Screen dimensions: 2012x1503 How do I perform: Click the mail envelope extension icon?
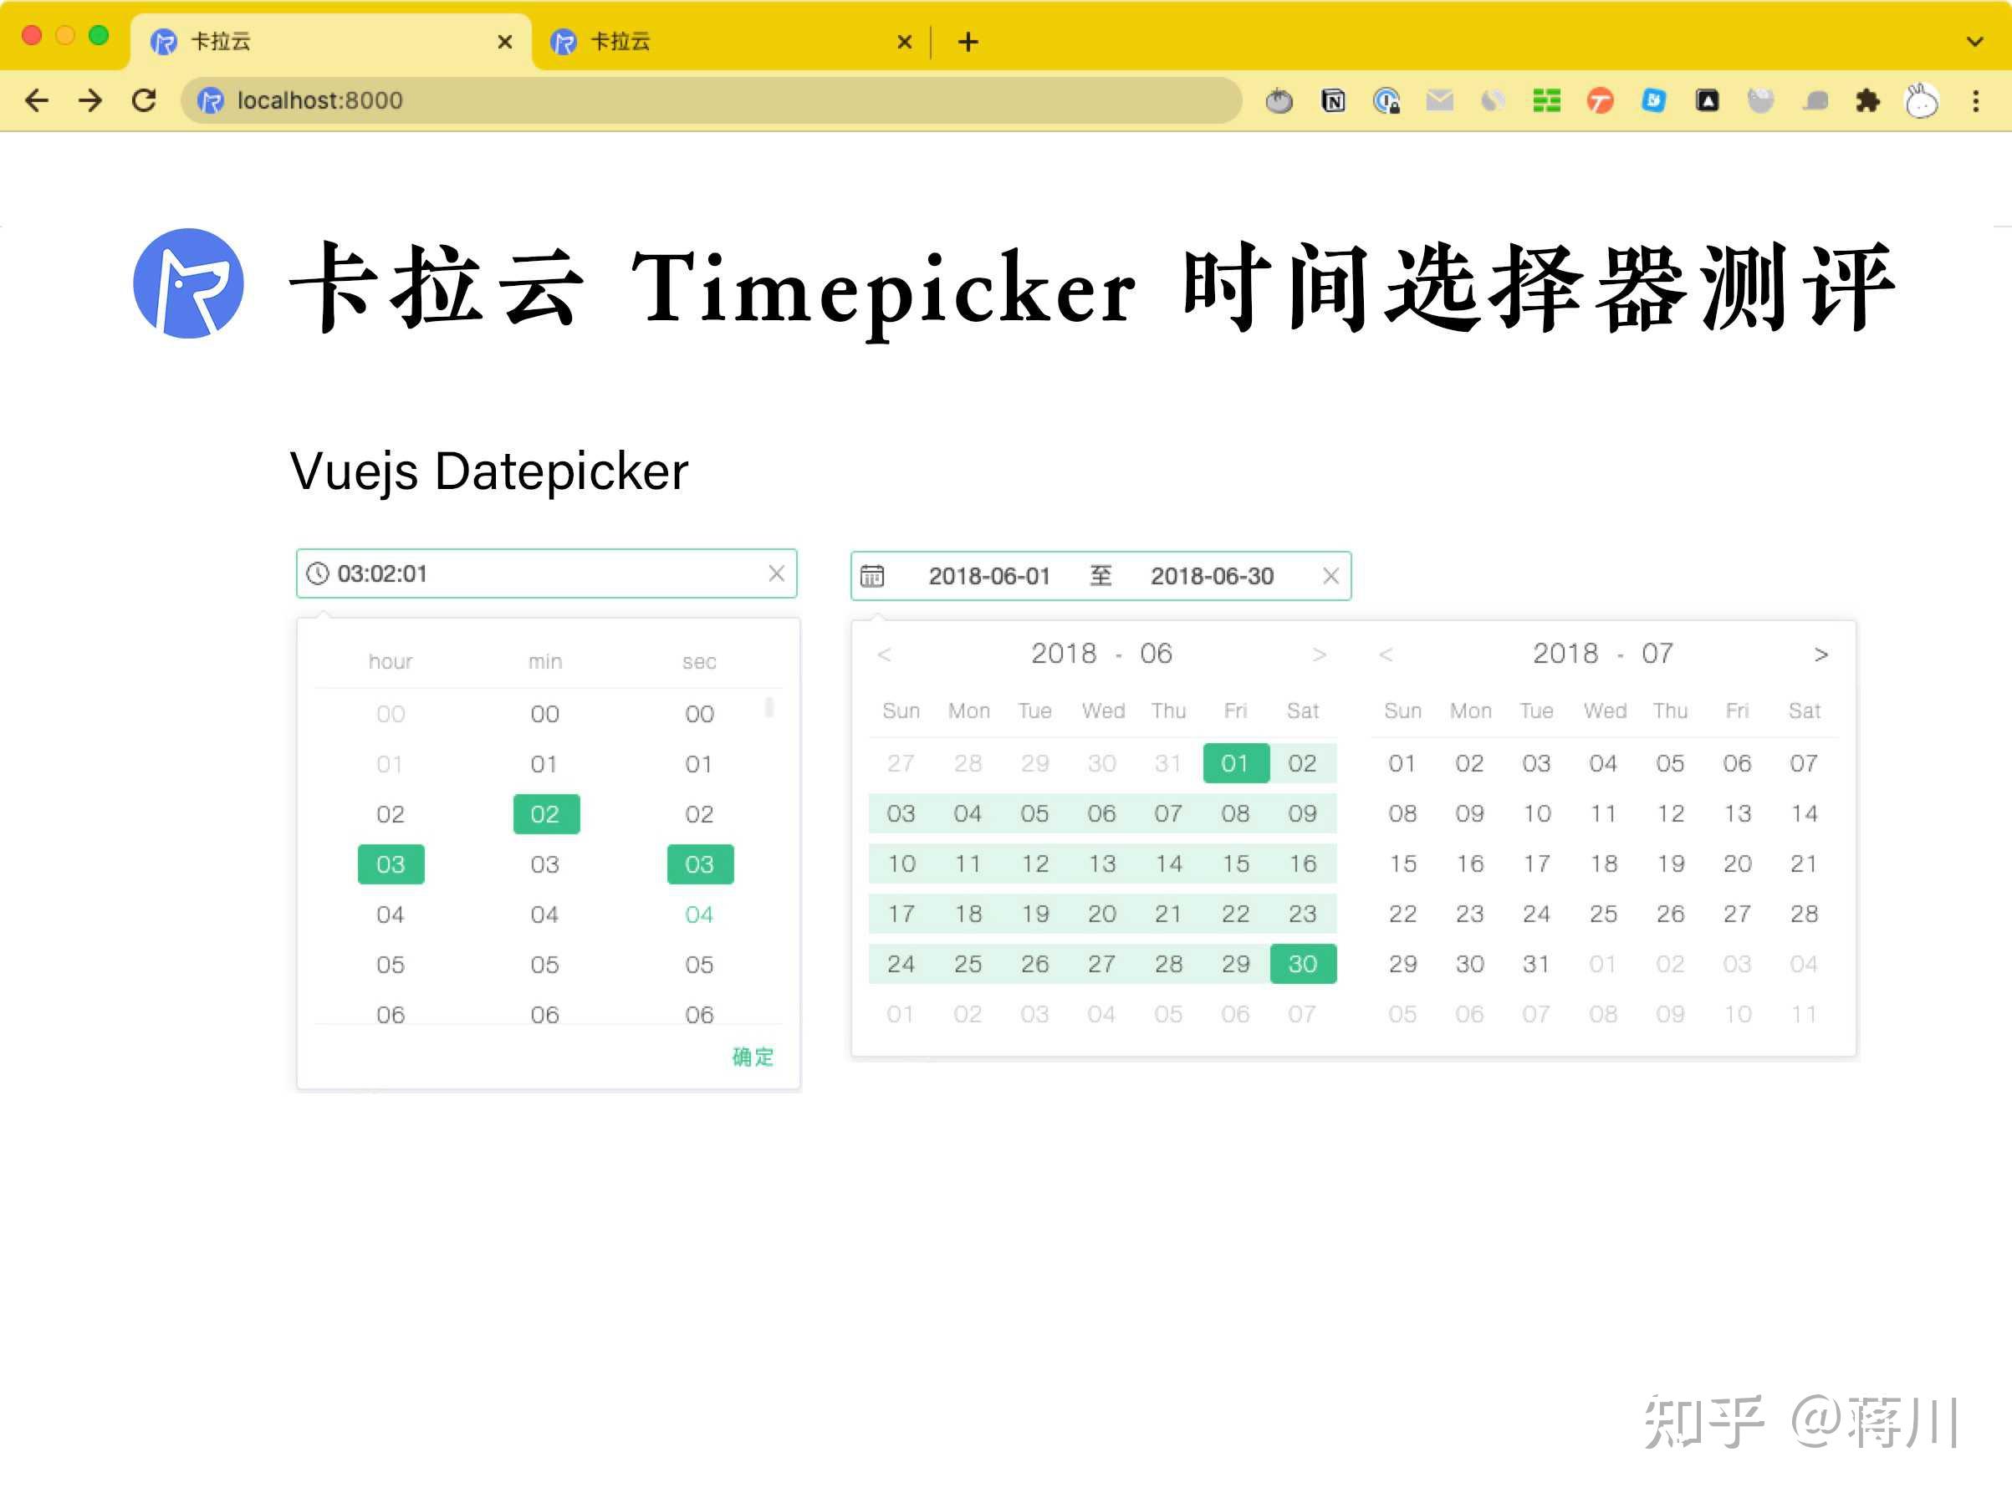1440,101
